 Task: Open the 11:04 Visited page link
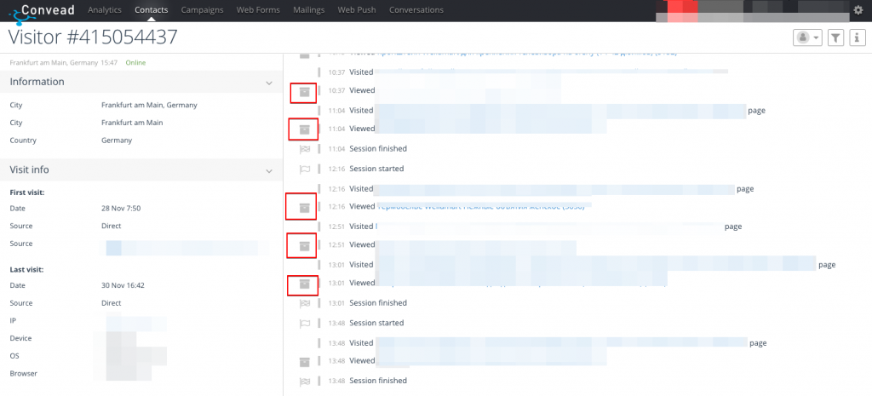click(560, 110)
